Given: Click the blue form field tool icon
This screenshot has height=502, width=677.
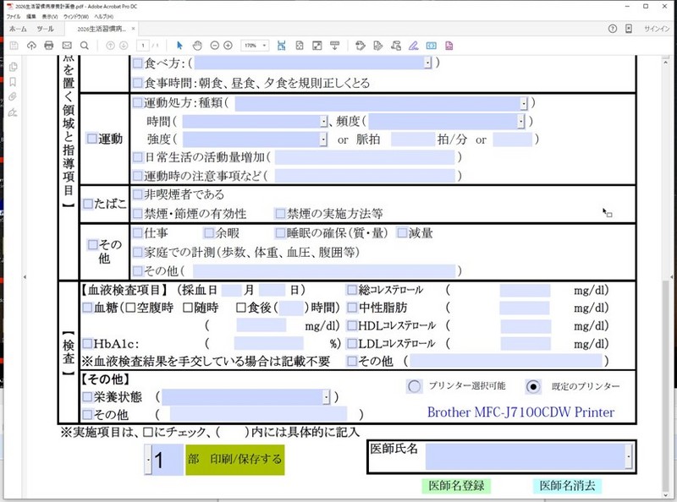Looking at the screenshot, I should (432, 46).
